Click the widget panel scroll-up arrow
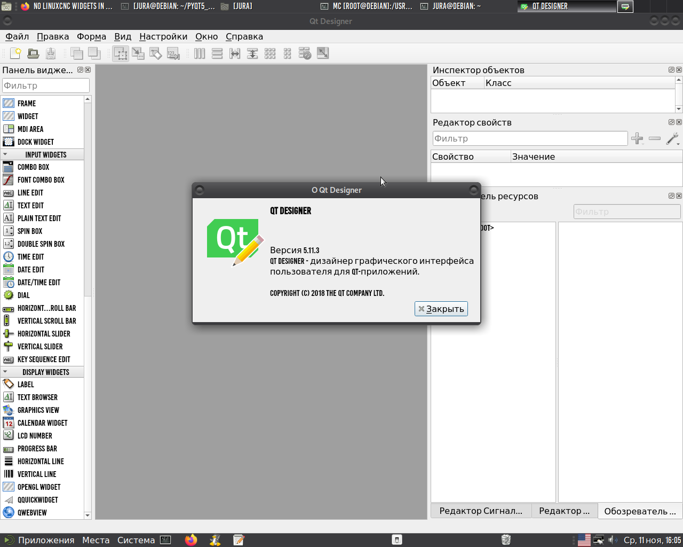The width and height of the screenshot is (683, 547). [x=88, y=99]
